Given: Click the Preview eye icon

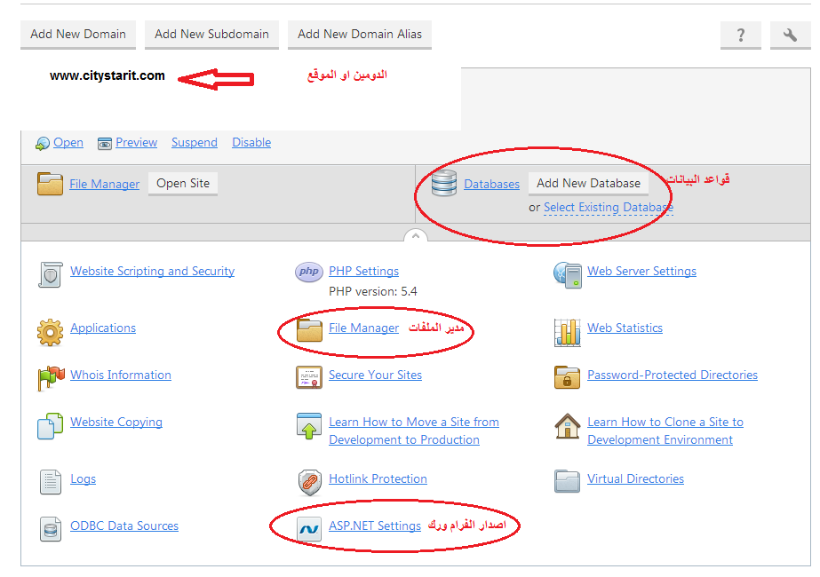Looking at the screenshot, I should [x=105, y=143].
